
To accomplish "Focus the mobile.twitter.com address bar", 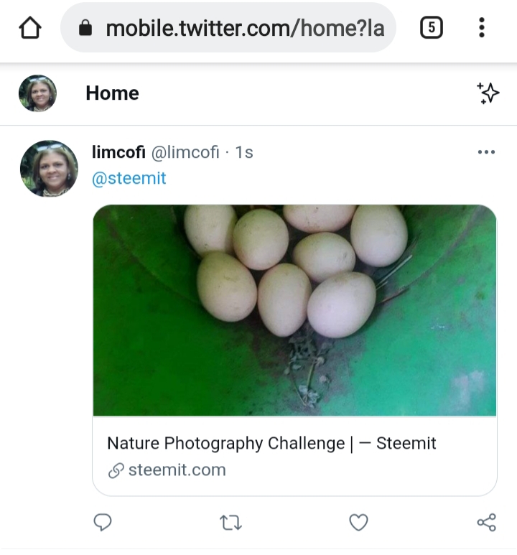I will tap(228, 27).
